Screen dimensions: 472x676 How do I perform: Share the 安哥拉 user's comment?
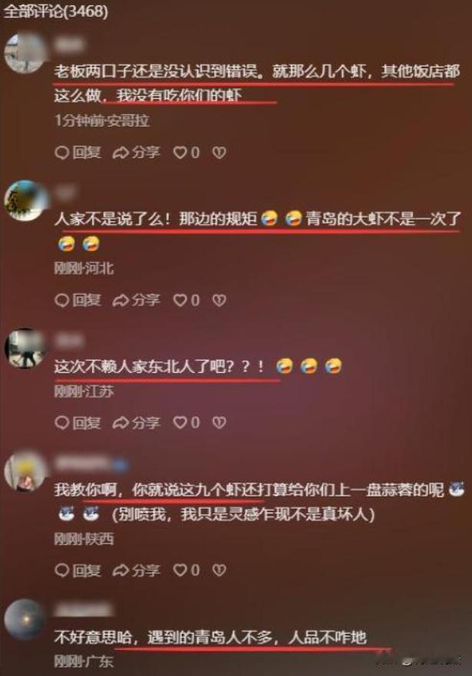point(136,152)
